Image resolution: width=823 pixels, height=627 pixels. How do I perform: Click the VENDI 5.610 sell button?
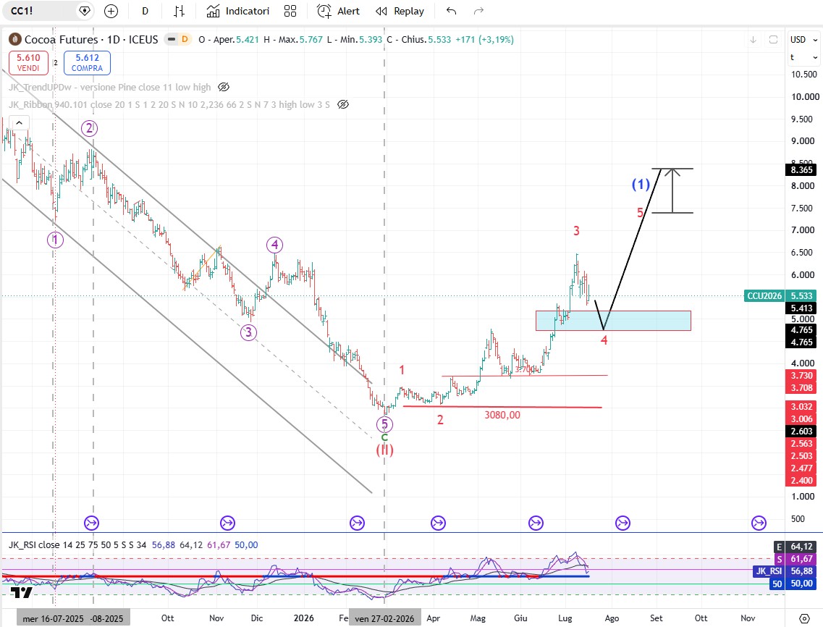pos(28,62)
